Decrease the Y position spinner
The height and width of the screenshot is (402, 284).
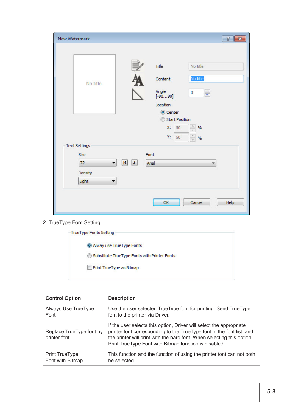(x=193, y=140)
